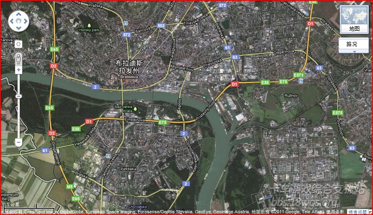Click the circular location button above pegman

(19, 44)
